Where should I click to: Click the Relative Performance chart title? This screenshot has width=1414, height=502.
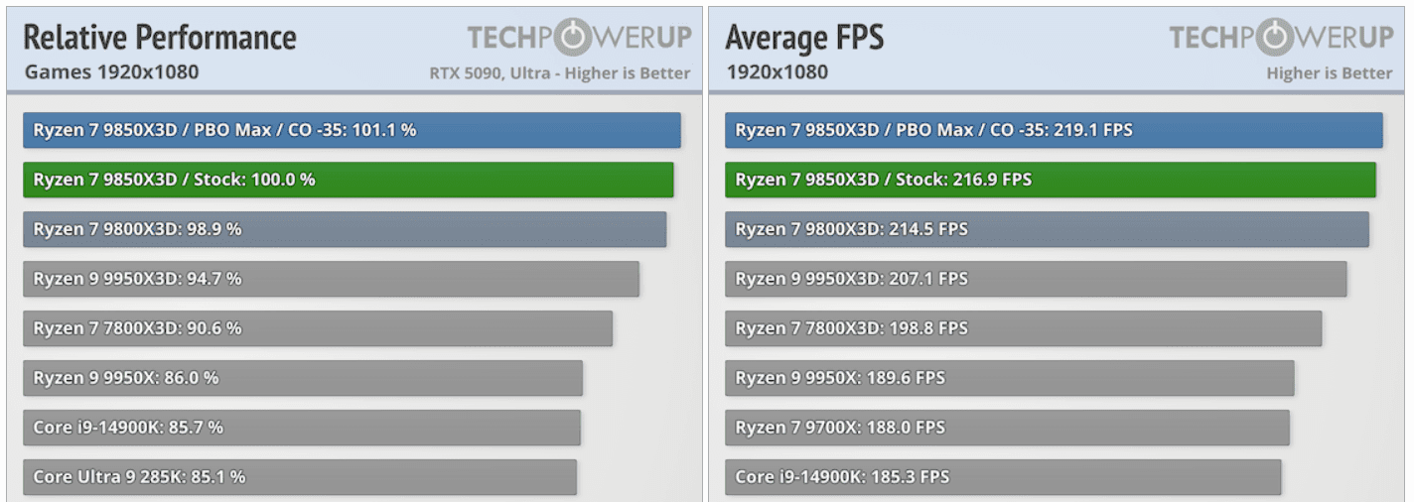(x=160, y=38)
